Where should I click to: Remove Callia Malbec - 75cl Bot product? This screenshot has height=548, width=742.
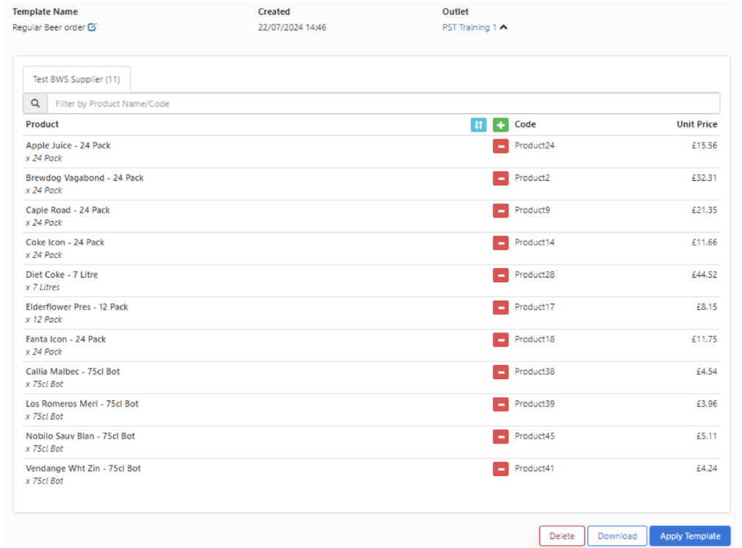coord(500,372)
